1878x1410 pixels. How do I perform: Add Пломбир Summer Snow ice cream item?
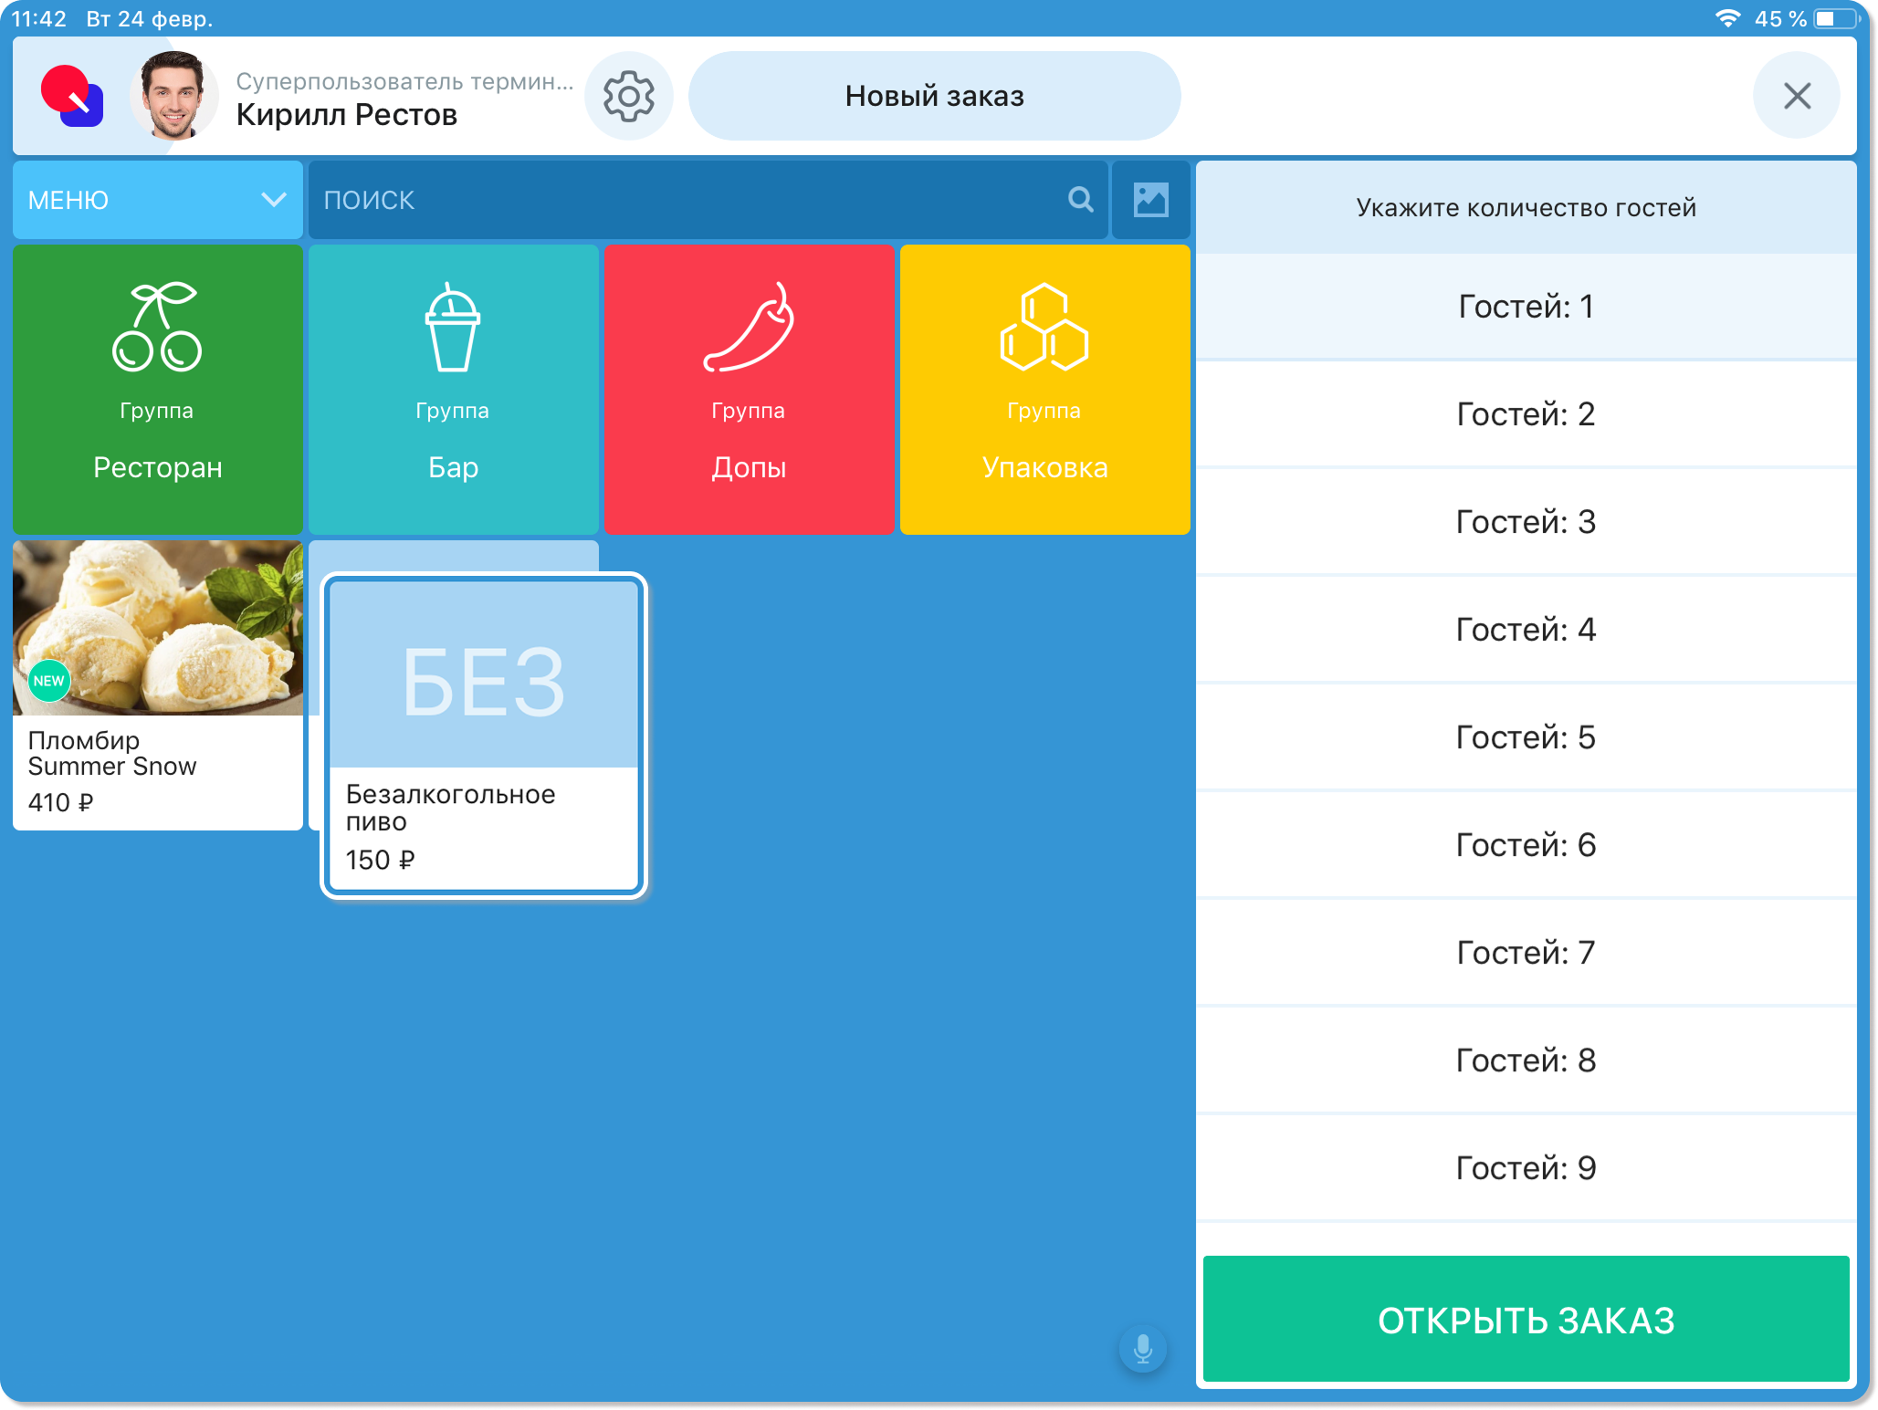pos(158,684)
